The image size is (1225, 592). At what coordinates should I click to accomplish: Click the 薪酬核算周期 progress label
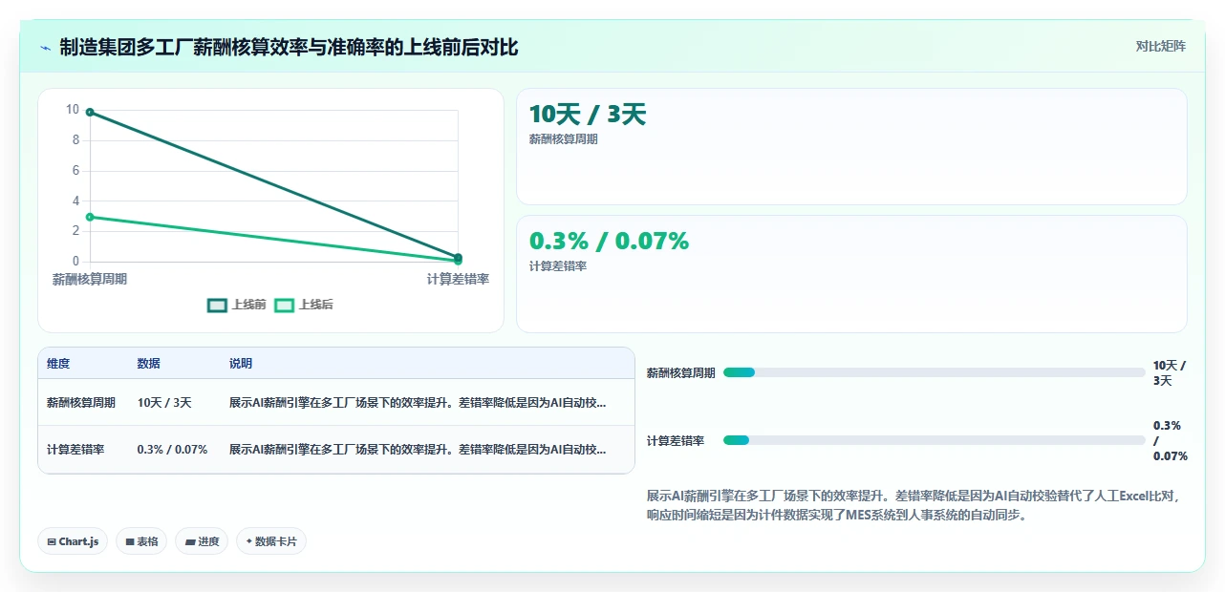tap(681, 373)
